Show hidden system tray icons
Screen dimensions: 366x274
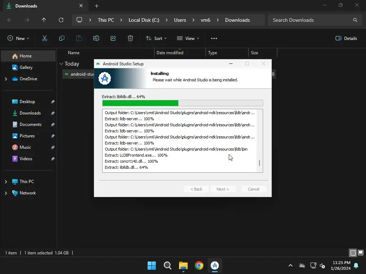(x=290, y=265)
